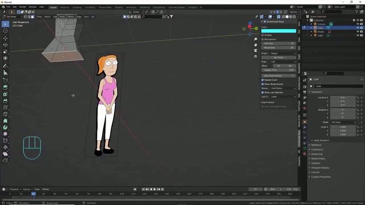Toggle the camera view icon in viewport
365x205 pixels.
(255, 51)
